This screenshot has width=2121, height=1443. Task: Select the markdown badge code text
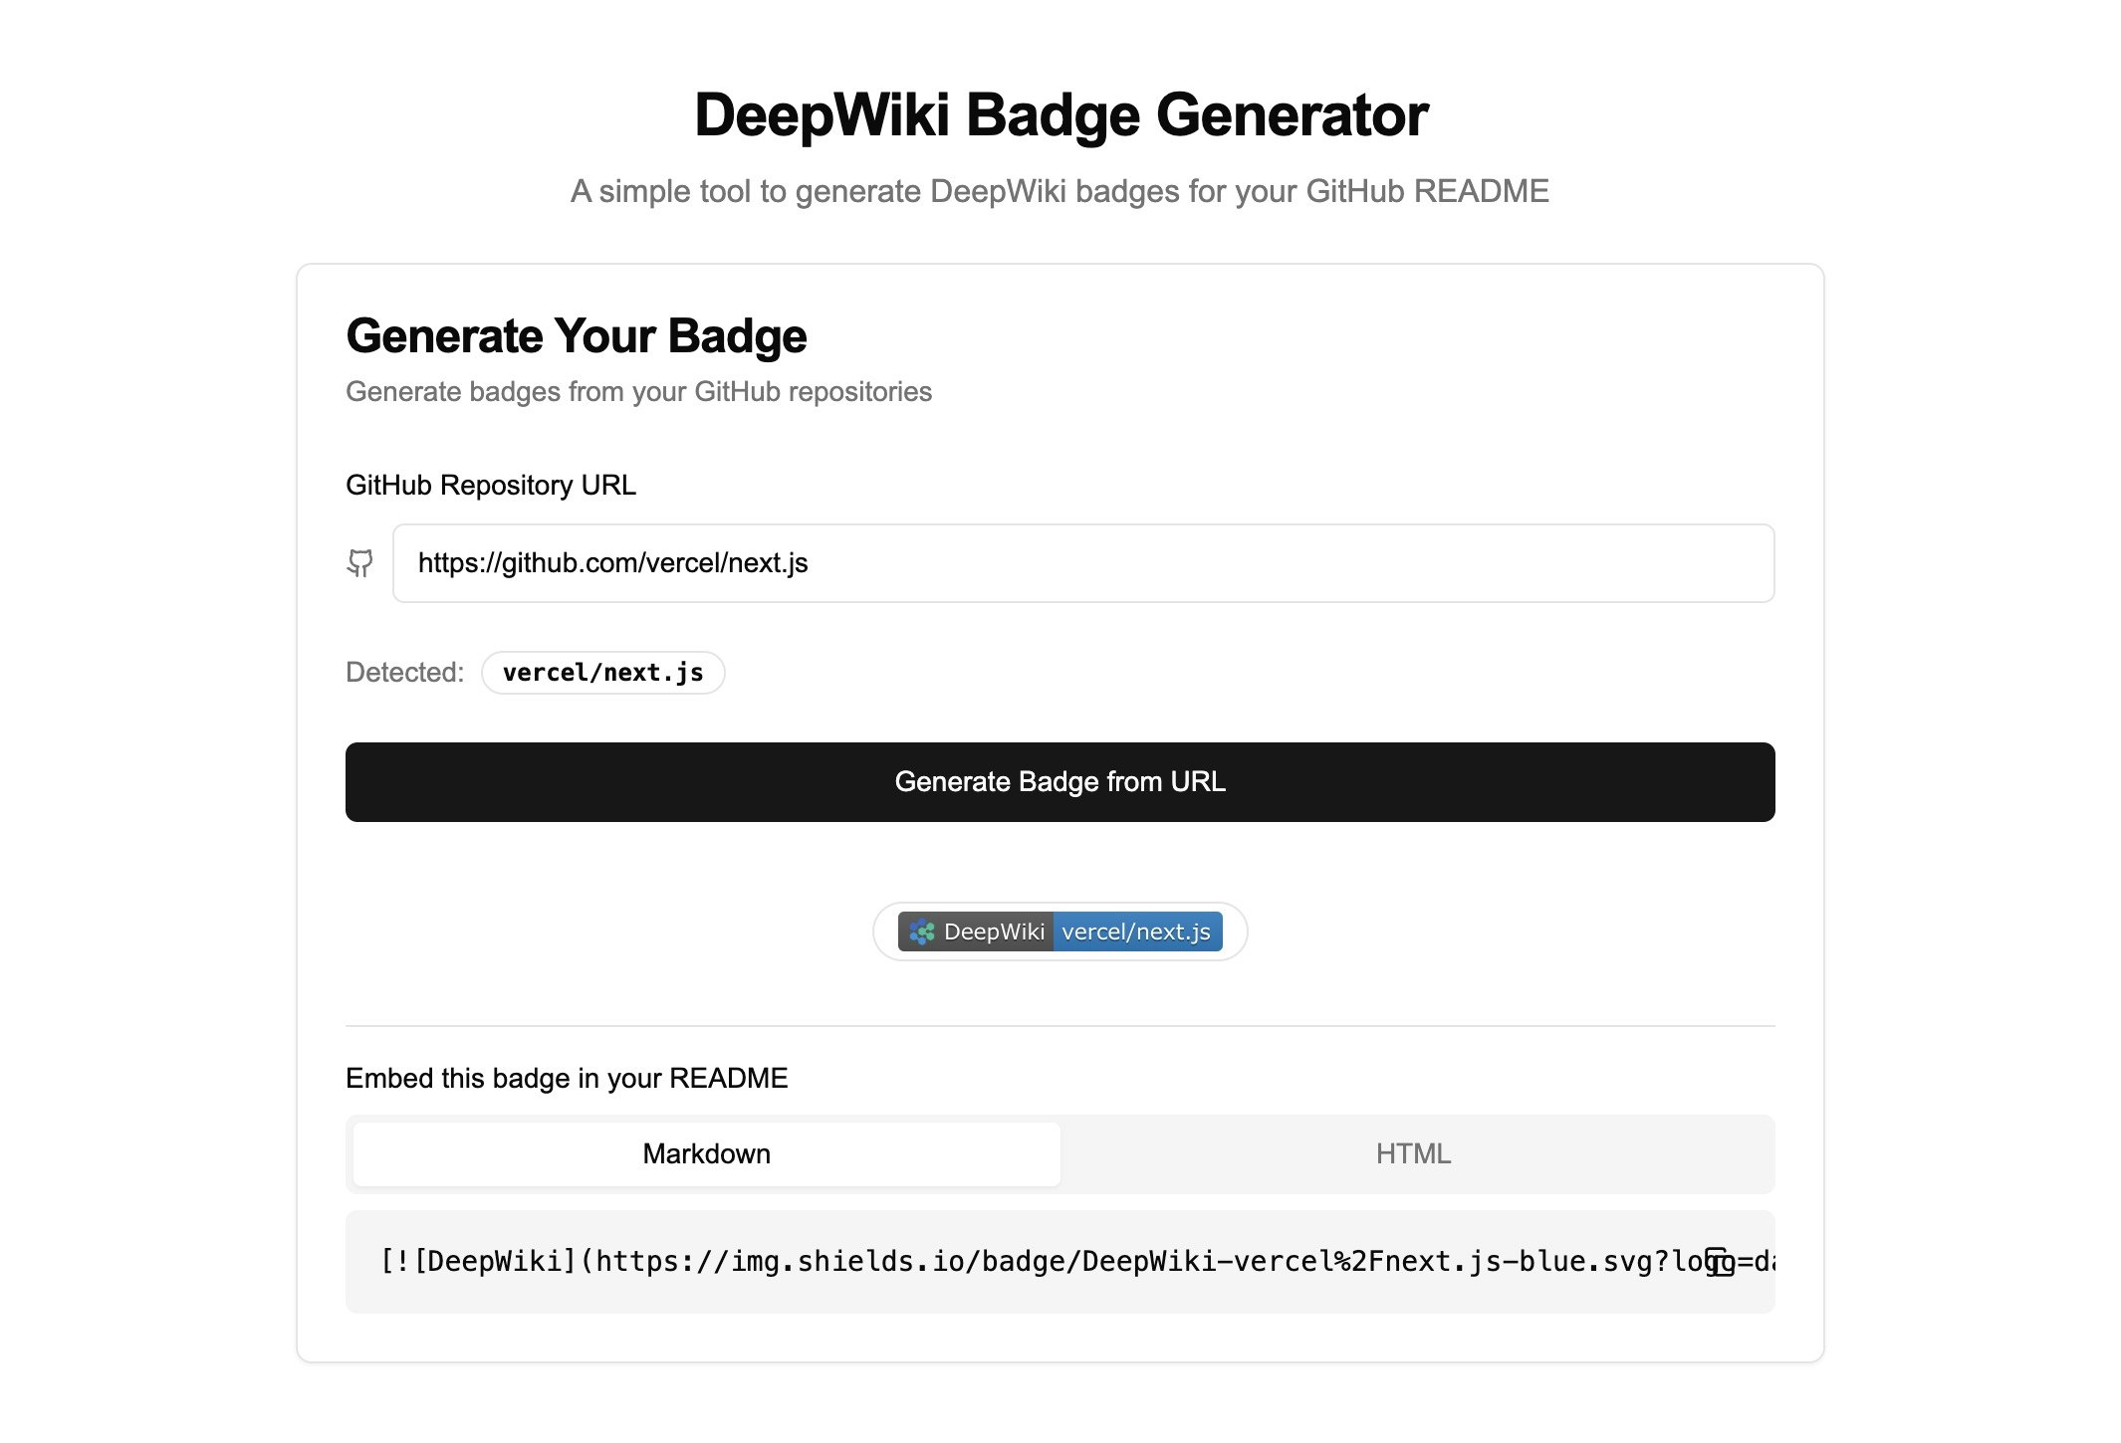[996, 1262]
